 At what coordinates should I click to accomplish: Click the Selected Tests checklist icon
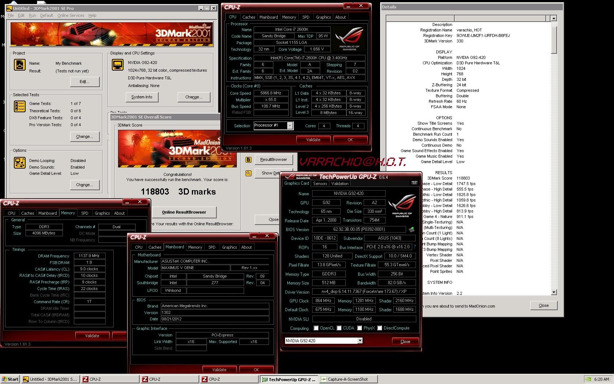click(19, 106)
